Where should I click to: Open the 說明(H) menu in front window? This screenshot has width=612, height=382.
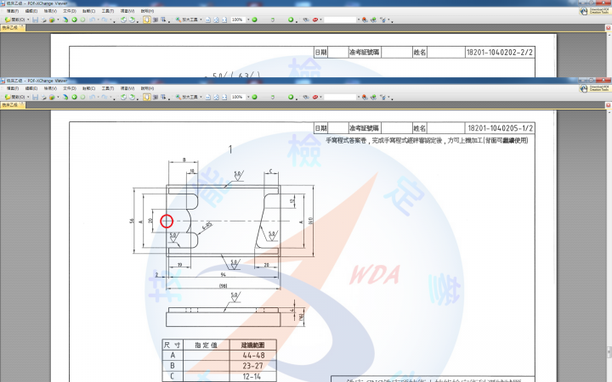pos(147,88)
